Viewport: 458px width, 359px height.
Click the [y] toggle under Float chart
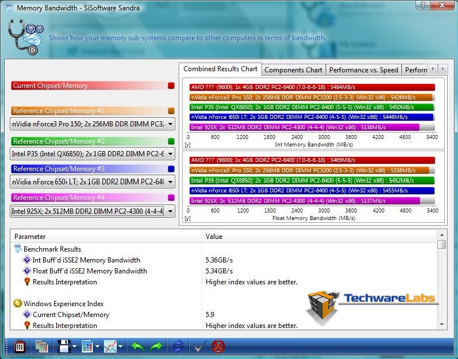(x=187, y=218)
